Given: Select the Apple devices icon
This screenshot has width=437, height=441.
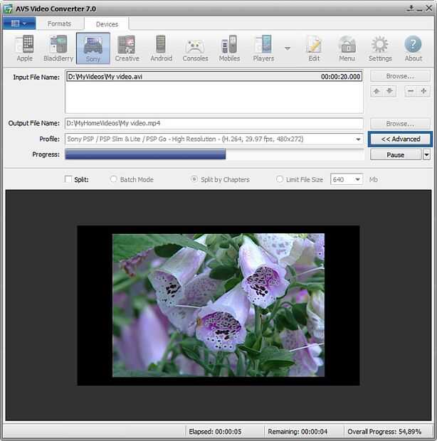Looking at the screenshot, I should click(25, 48).
